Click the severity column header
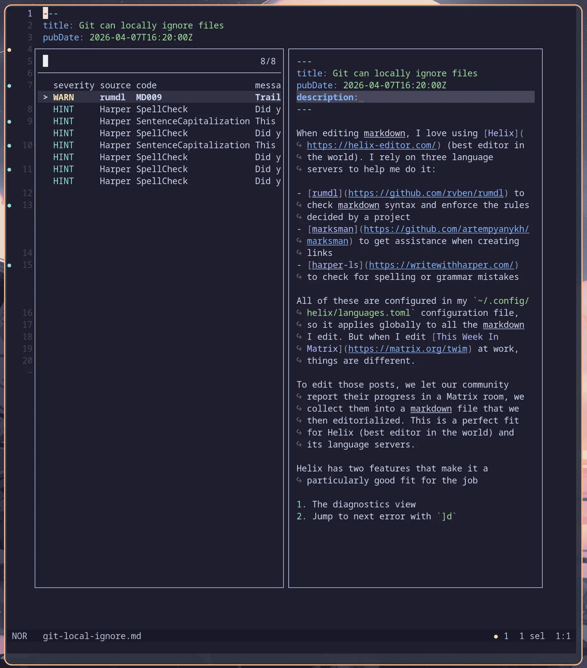 [73, 85]
